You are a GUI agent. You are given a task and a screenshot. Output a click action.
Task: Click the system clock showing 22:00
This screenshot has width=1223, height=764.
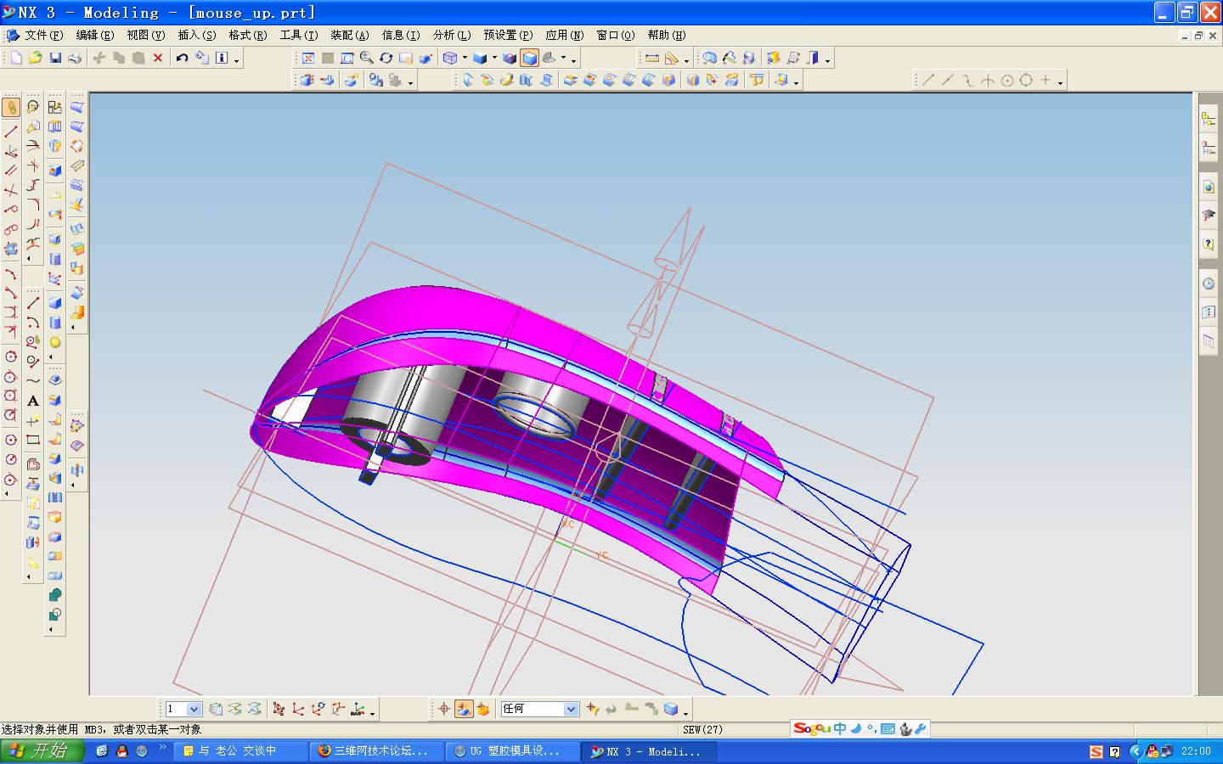point(1196,751)
